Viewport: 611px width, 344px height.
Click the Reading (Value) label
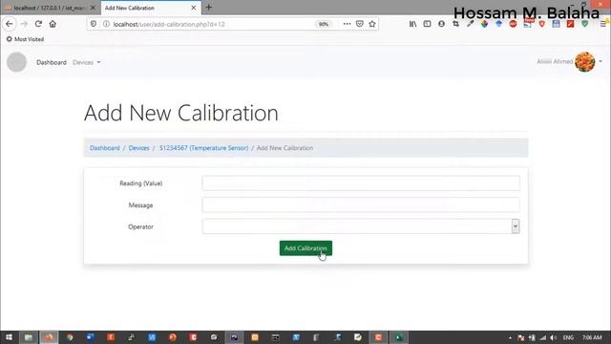tap(141, 183)
